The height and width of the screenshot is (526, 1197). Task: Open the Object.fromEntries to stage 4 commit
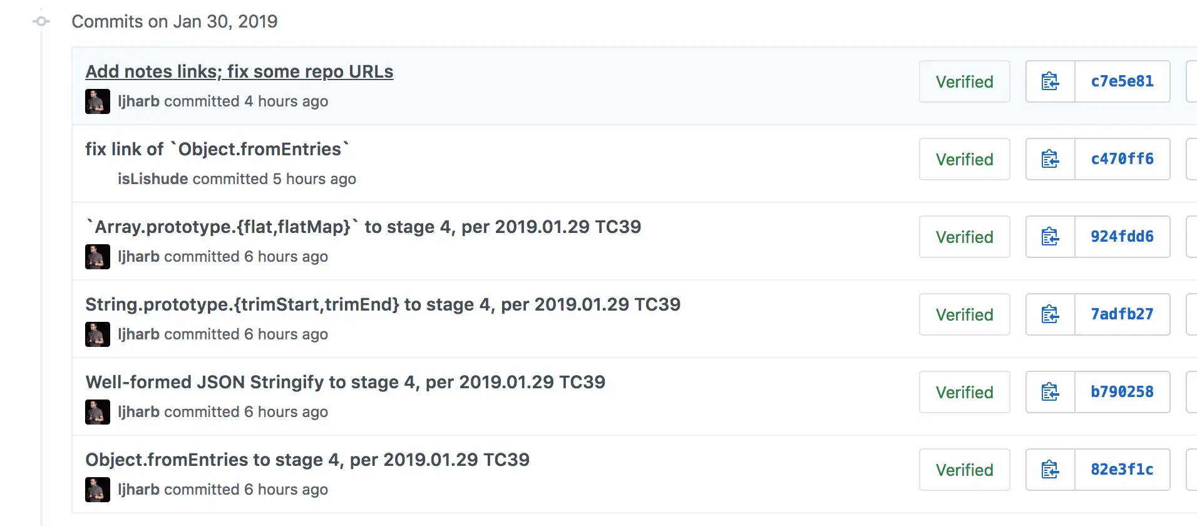coord(307,460)
